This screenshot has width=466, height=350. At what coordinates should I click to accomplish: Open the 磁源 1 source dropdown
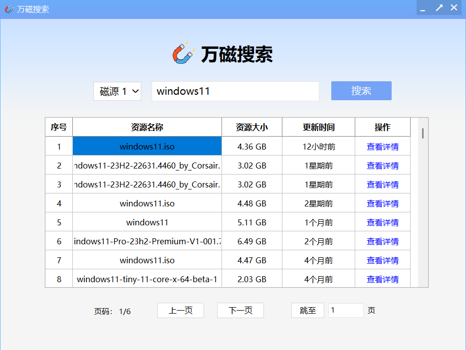(117, 91)
